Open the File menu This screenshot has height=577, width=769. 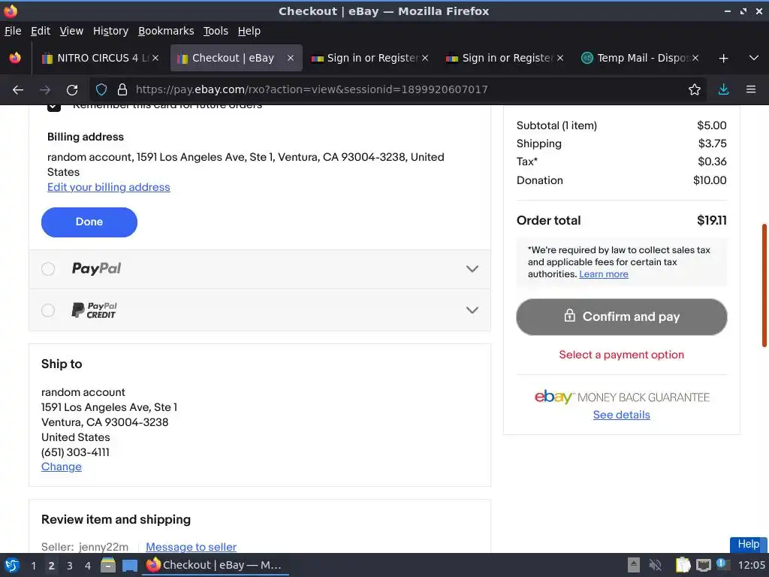13,31
